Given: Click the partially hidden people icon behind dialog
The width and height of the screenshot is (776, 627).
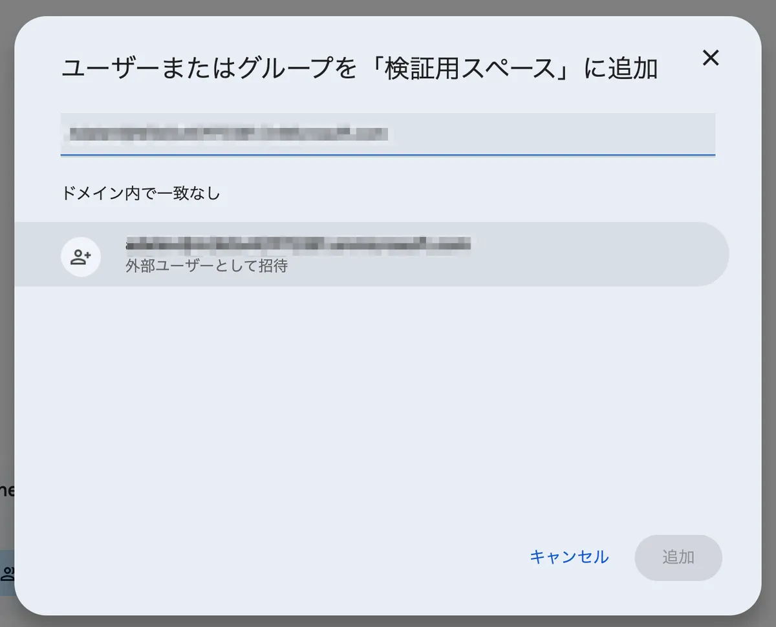Looking at the screenshot, I should [7, 573].
